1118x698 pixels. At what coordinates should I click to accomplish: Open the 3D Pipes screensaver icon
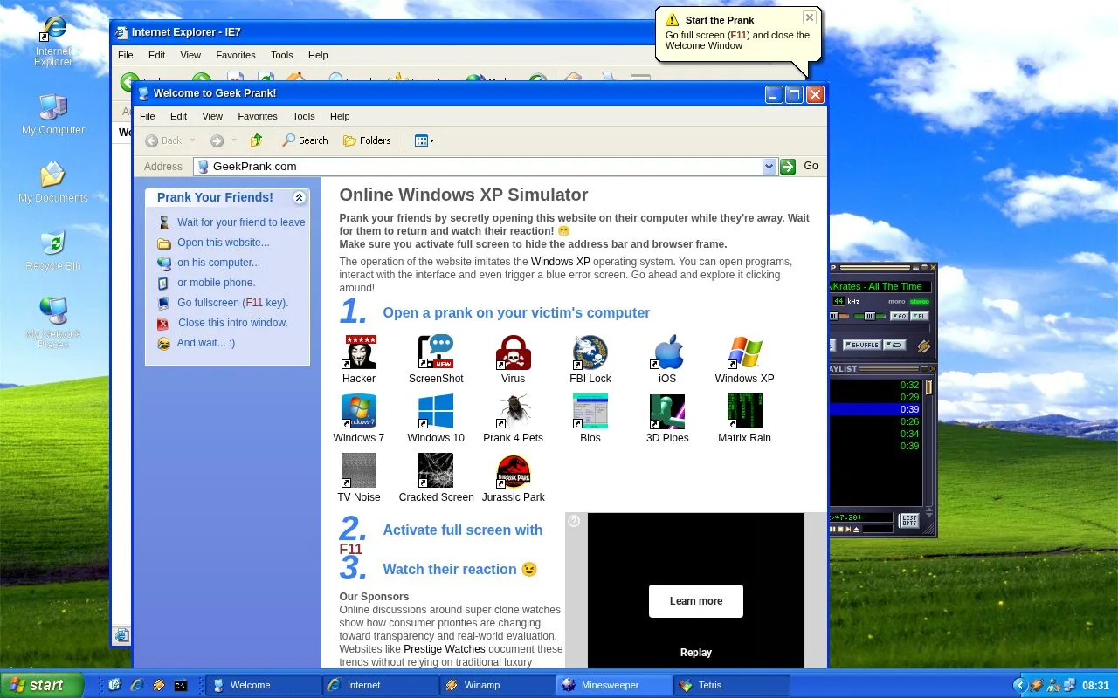pyautogui.click(x=667, y=419)
